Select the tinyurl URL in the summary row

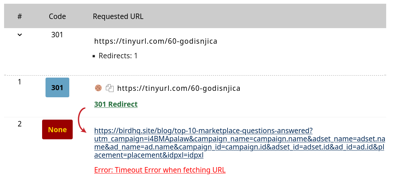(156, 41)
